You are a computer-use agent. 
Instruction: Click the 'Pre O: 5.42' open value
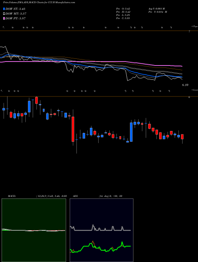click(123, 9)
